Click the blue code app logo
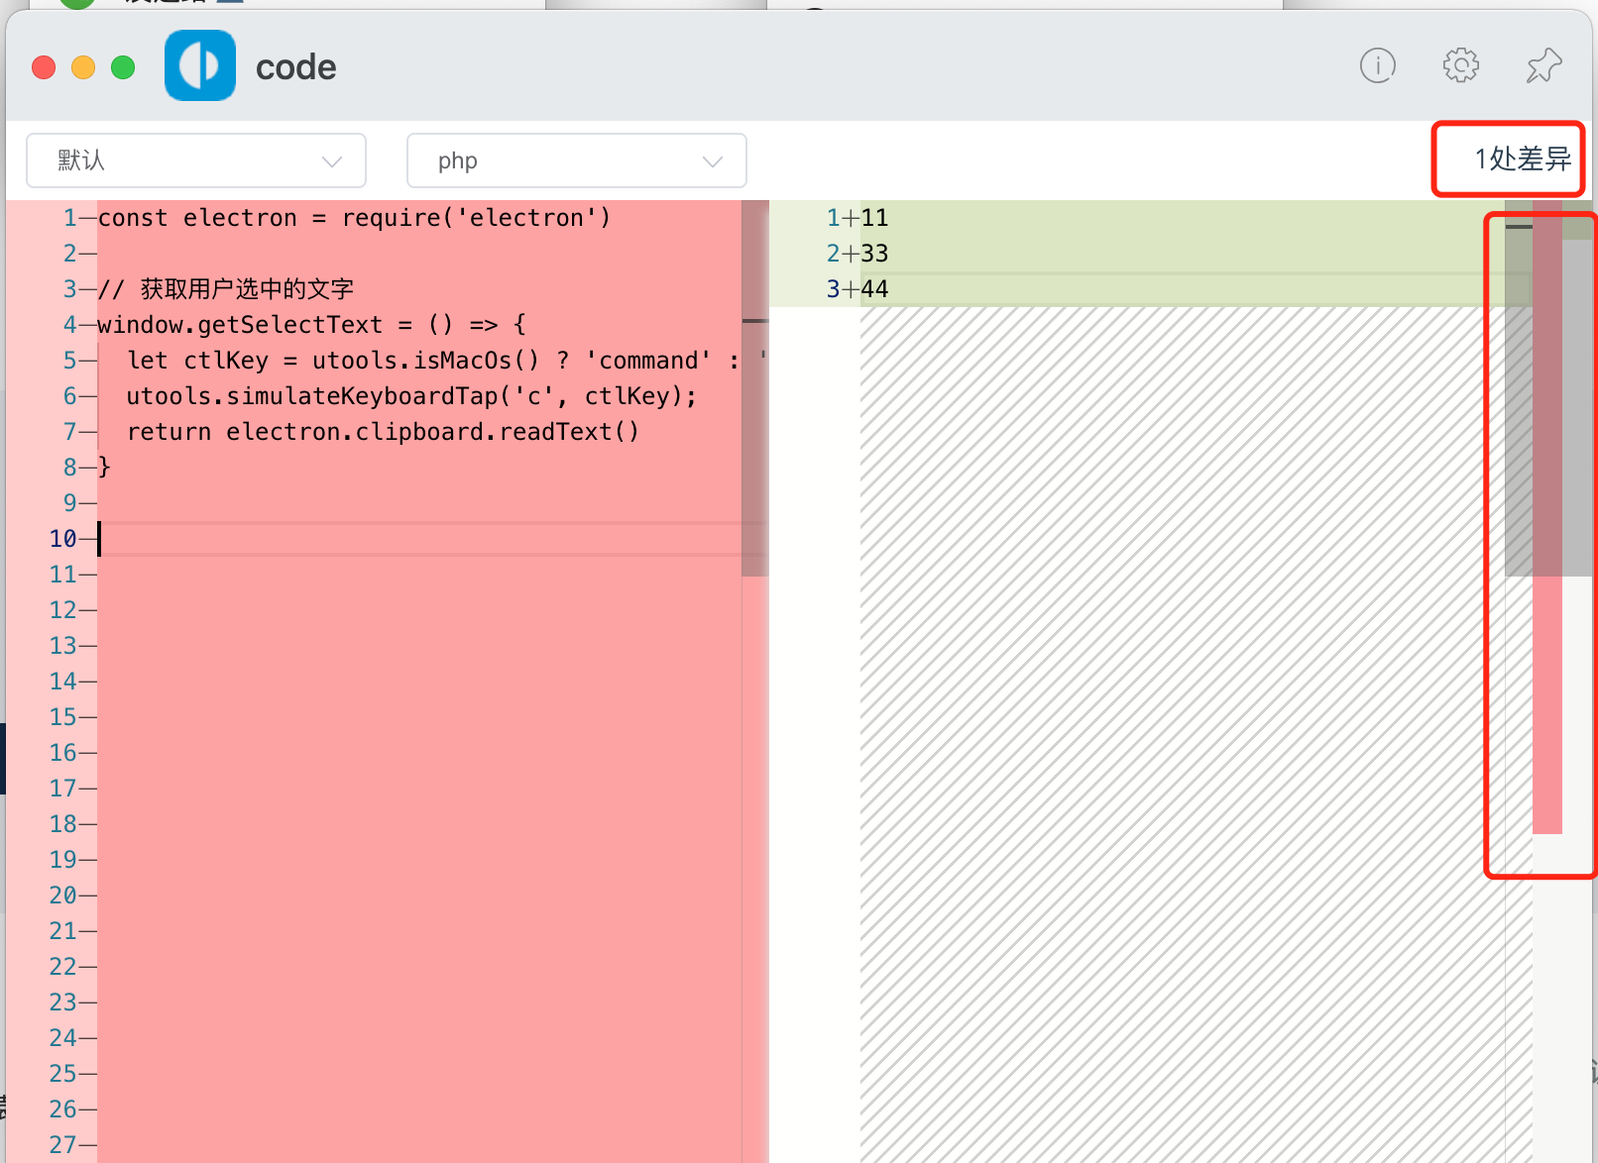1598x1163 pixels. (x=200, y=65)
